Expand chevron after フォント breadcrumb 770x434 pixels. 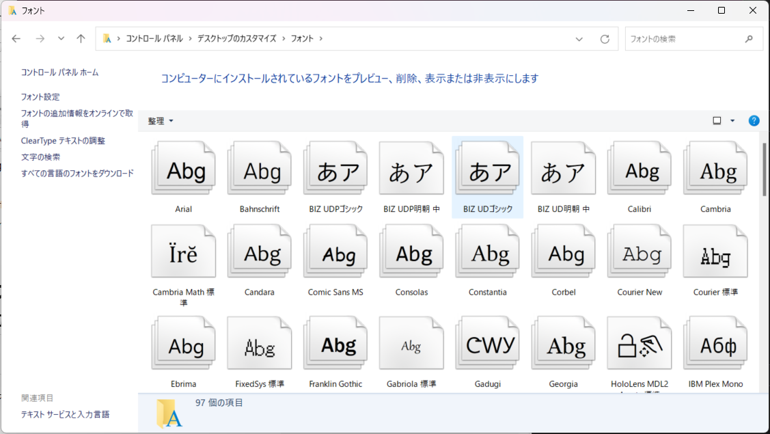[x=321, y=39]
